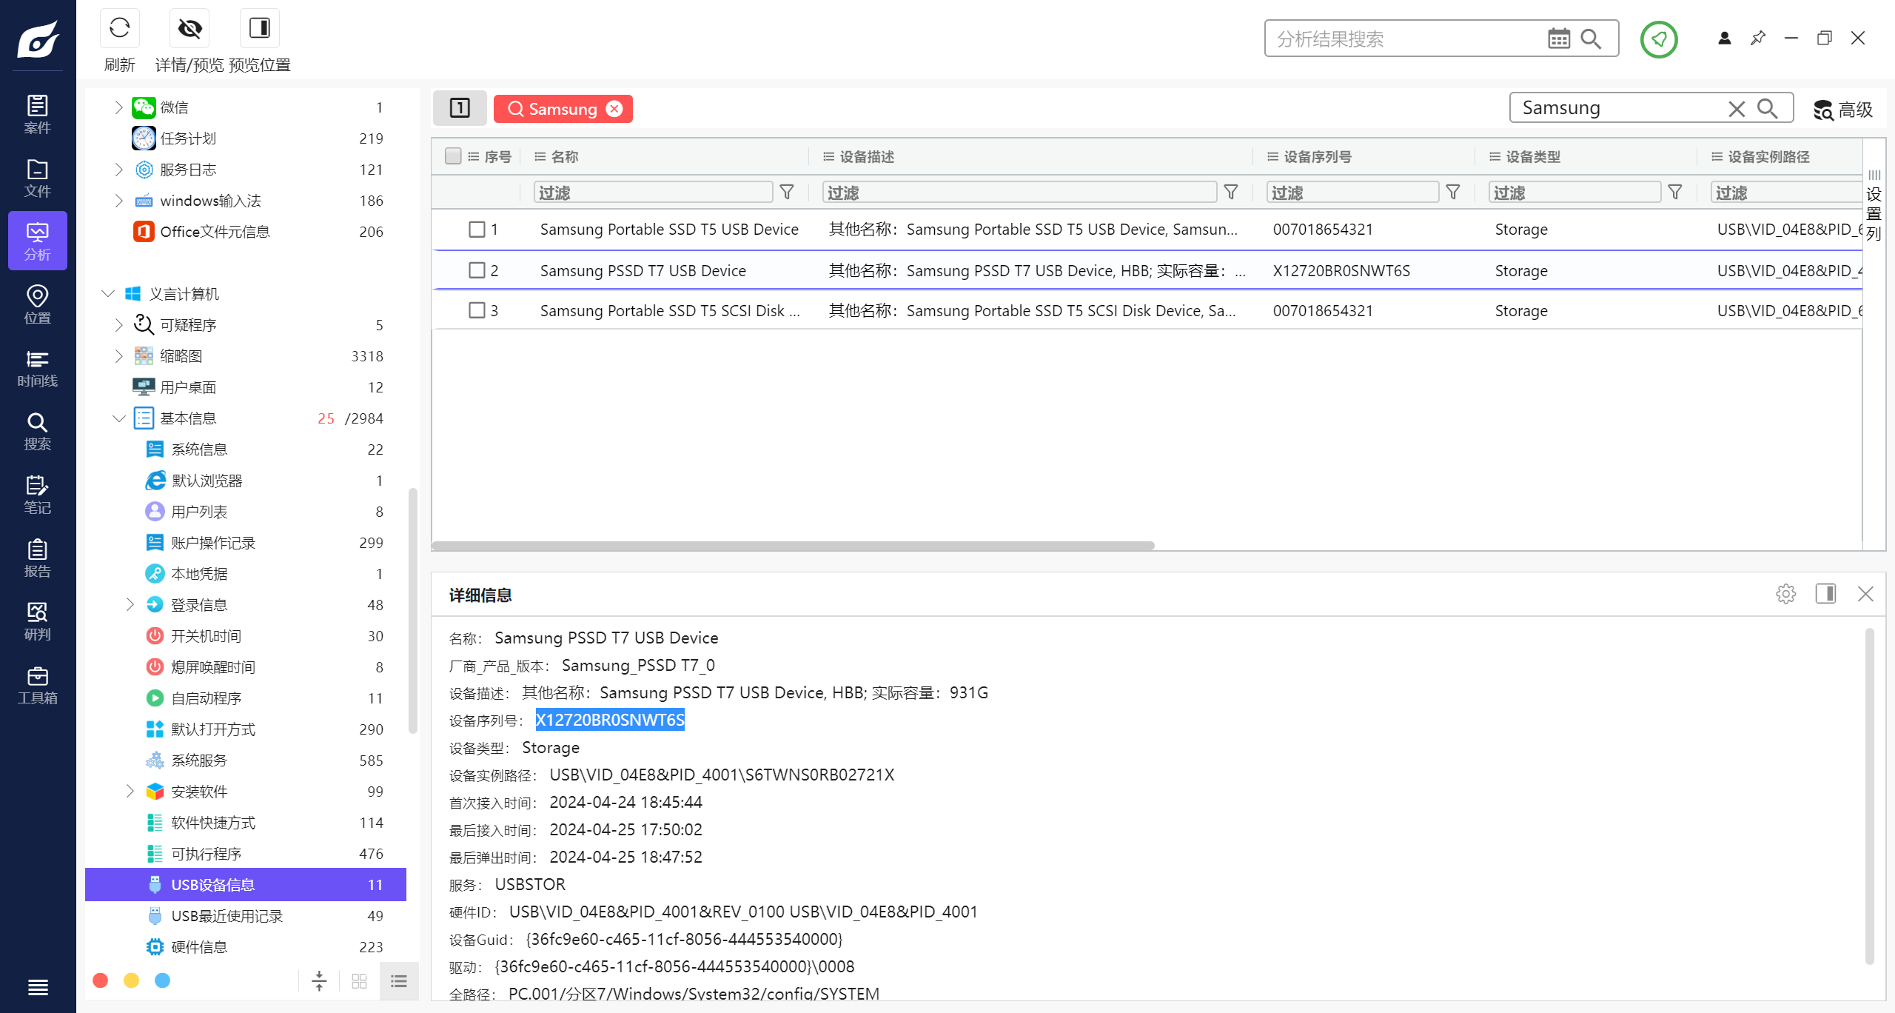Viewport: 1895px width, 1013px height.
Task: Click the filter funnel icon in the 名称 column
Action: point(787,193)
